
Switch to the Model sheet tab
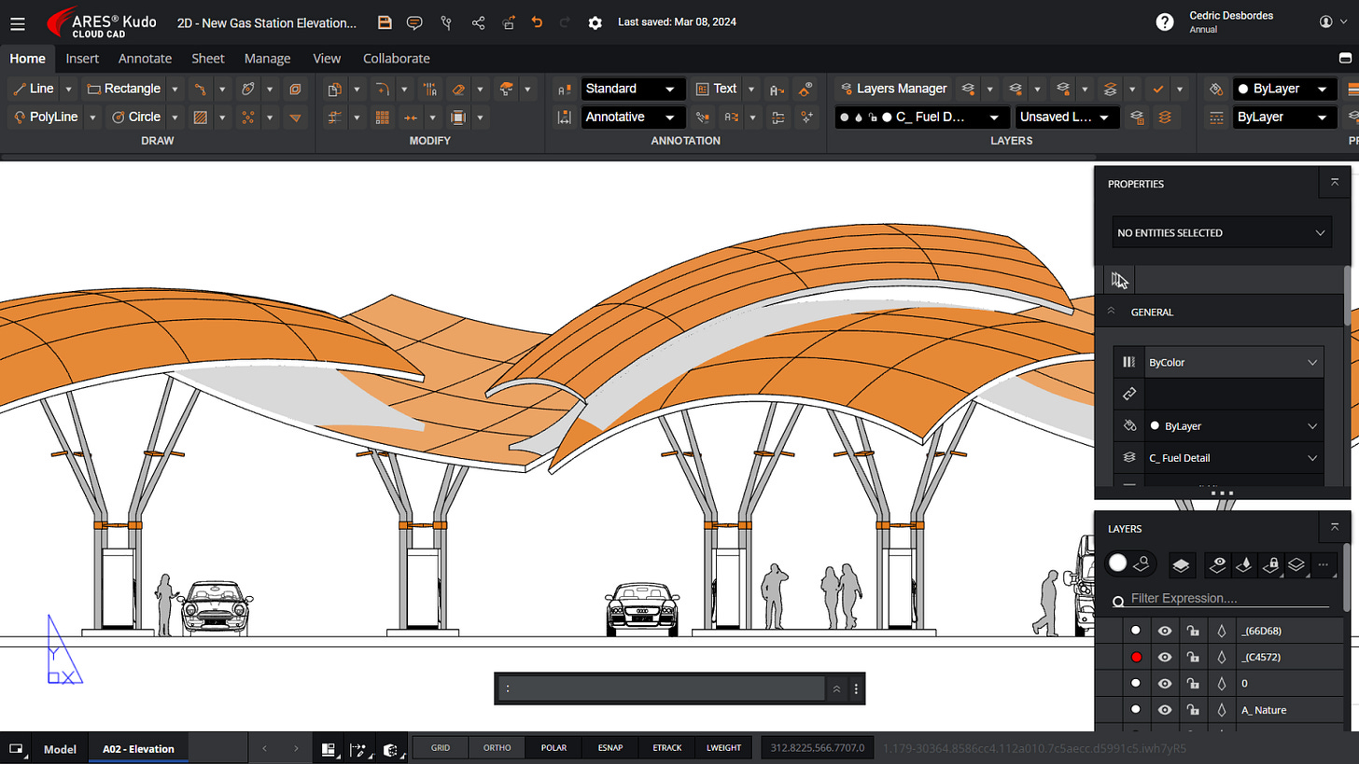tap(60, 749)
